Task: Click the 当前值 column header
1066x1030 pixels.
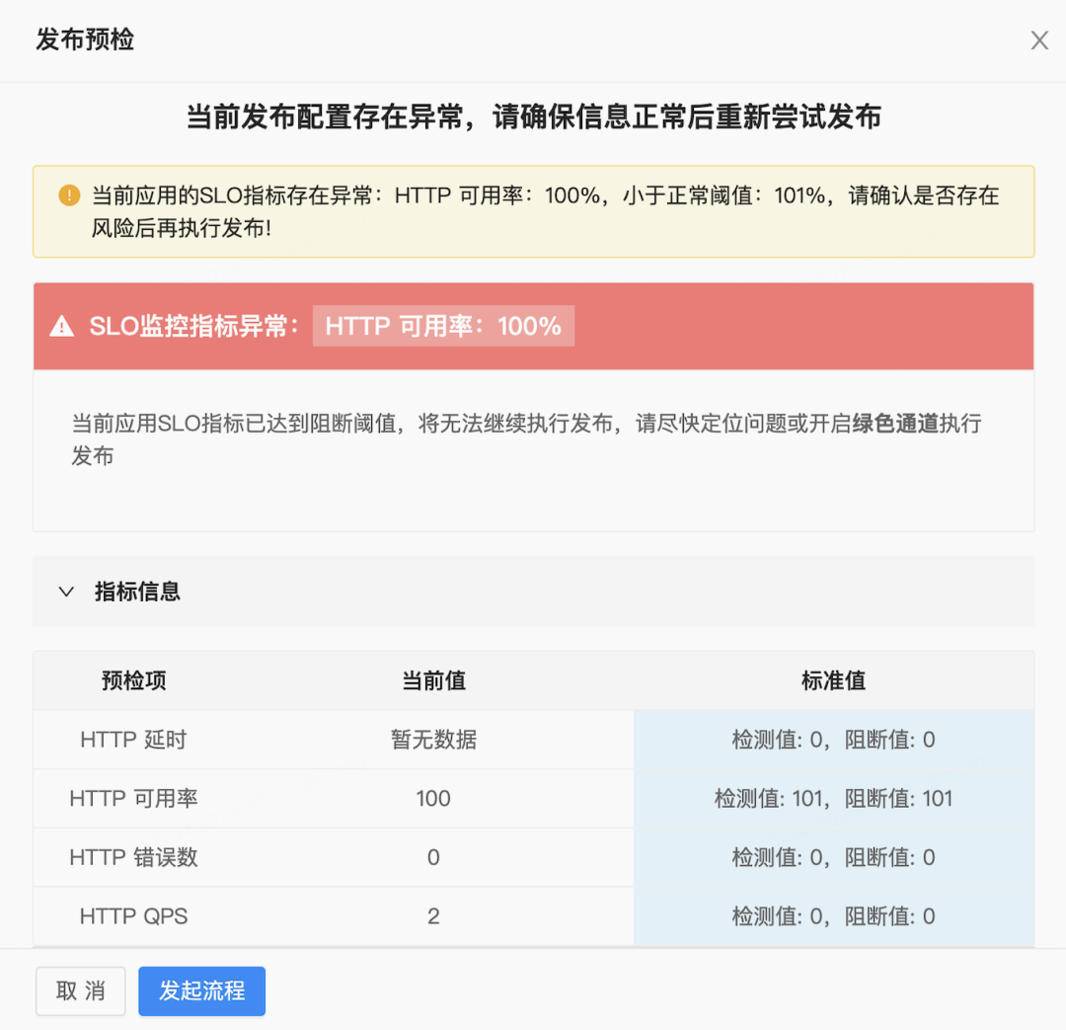Action: pyautogui.click(x=433, y=680)
